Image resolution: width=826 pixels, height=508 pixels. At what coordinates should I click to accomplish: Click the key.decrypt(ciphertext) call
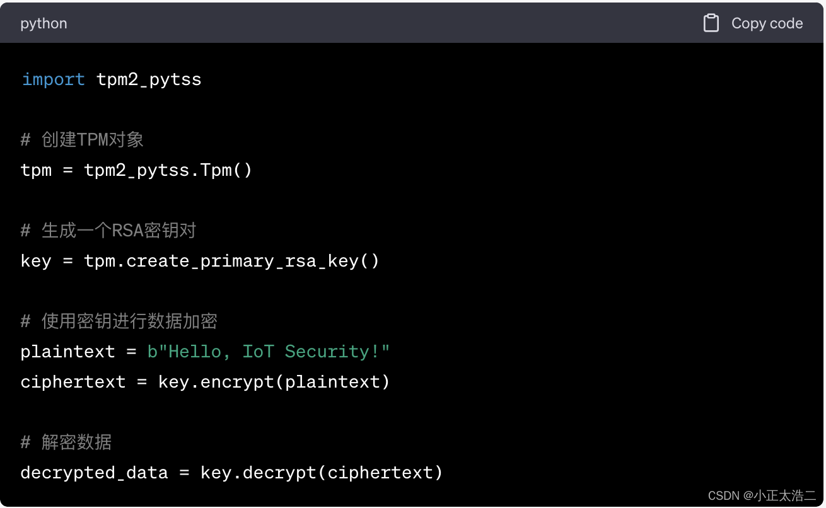(x=322, y=473)
